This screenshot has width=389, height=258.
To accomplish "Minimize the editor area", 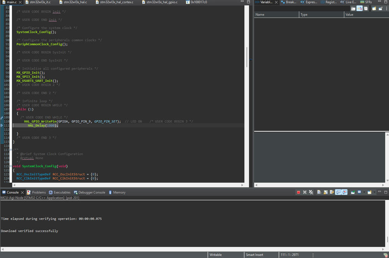I will point(242,2).
